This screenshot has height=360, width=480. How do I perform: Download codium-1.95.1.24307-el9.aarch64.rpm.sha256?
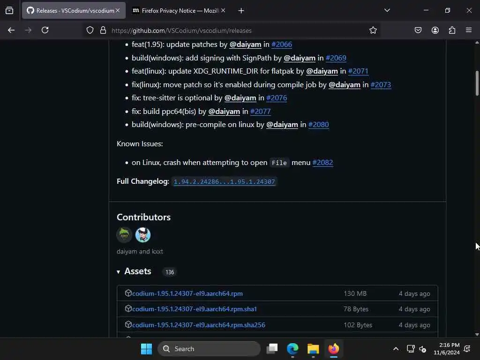point(199,325)
